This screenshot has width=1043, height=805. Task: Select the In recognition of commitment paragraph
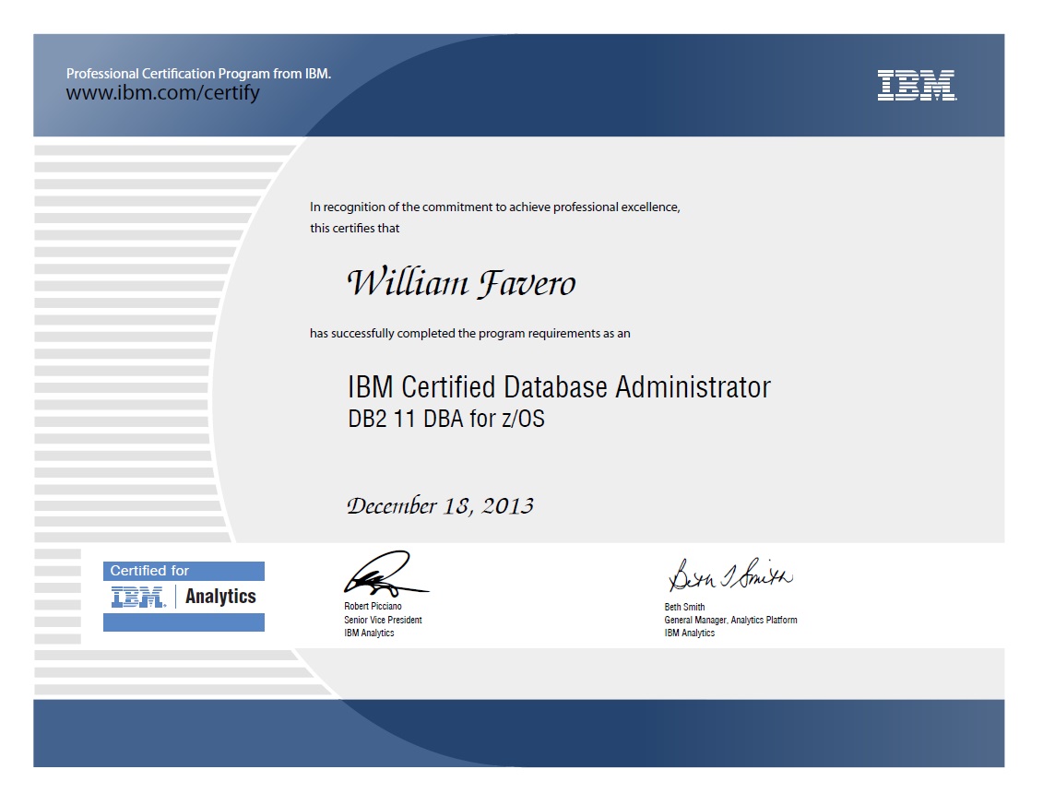coord(494,207)
